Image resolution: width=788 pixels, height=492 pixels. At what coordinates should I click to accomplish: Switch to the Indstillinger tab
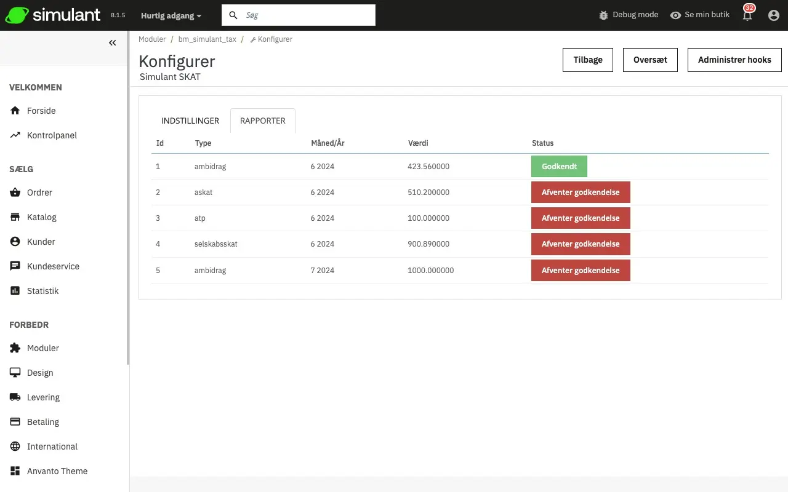[x=190, y=121]
